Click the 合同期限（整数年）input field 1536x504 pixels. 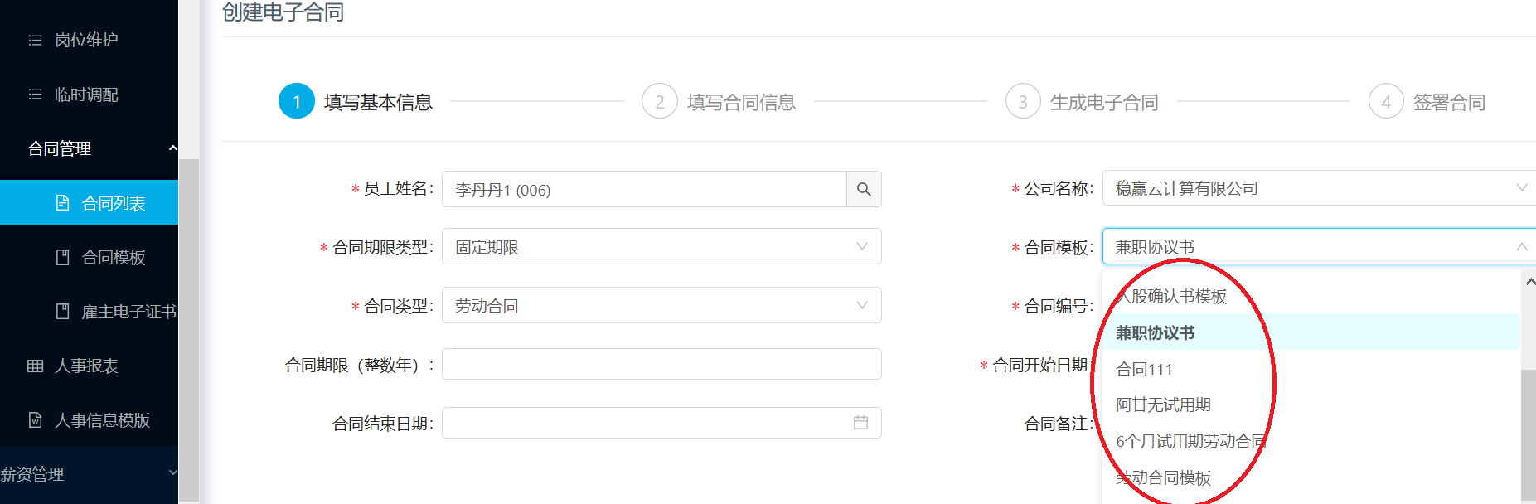tap(661, 364)
